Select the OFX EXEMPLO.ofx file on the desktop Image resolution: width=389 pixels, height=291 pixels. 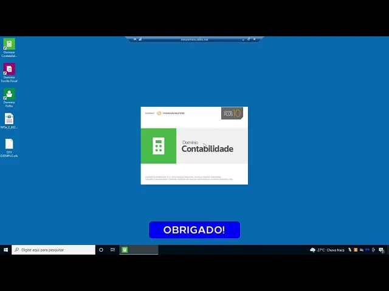(x=9, y=148)
